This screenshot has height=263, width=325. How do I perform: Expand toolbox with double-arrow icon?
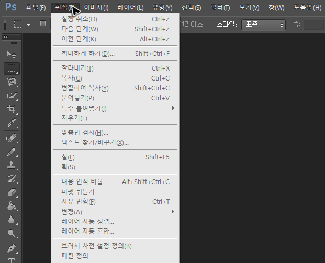click(6, 37)
